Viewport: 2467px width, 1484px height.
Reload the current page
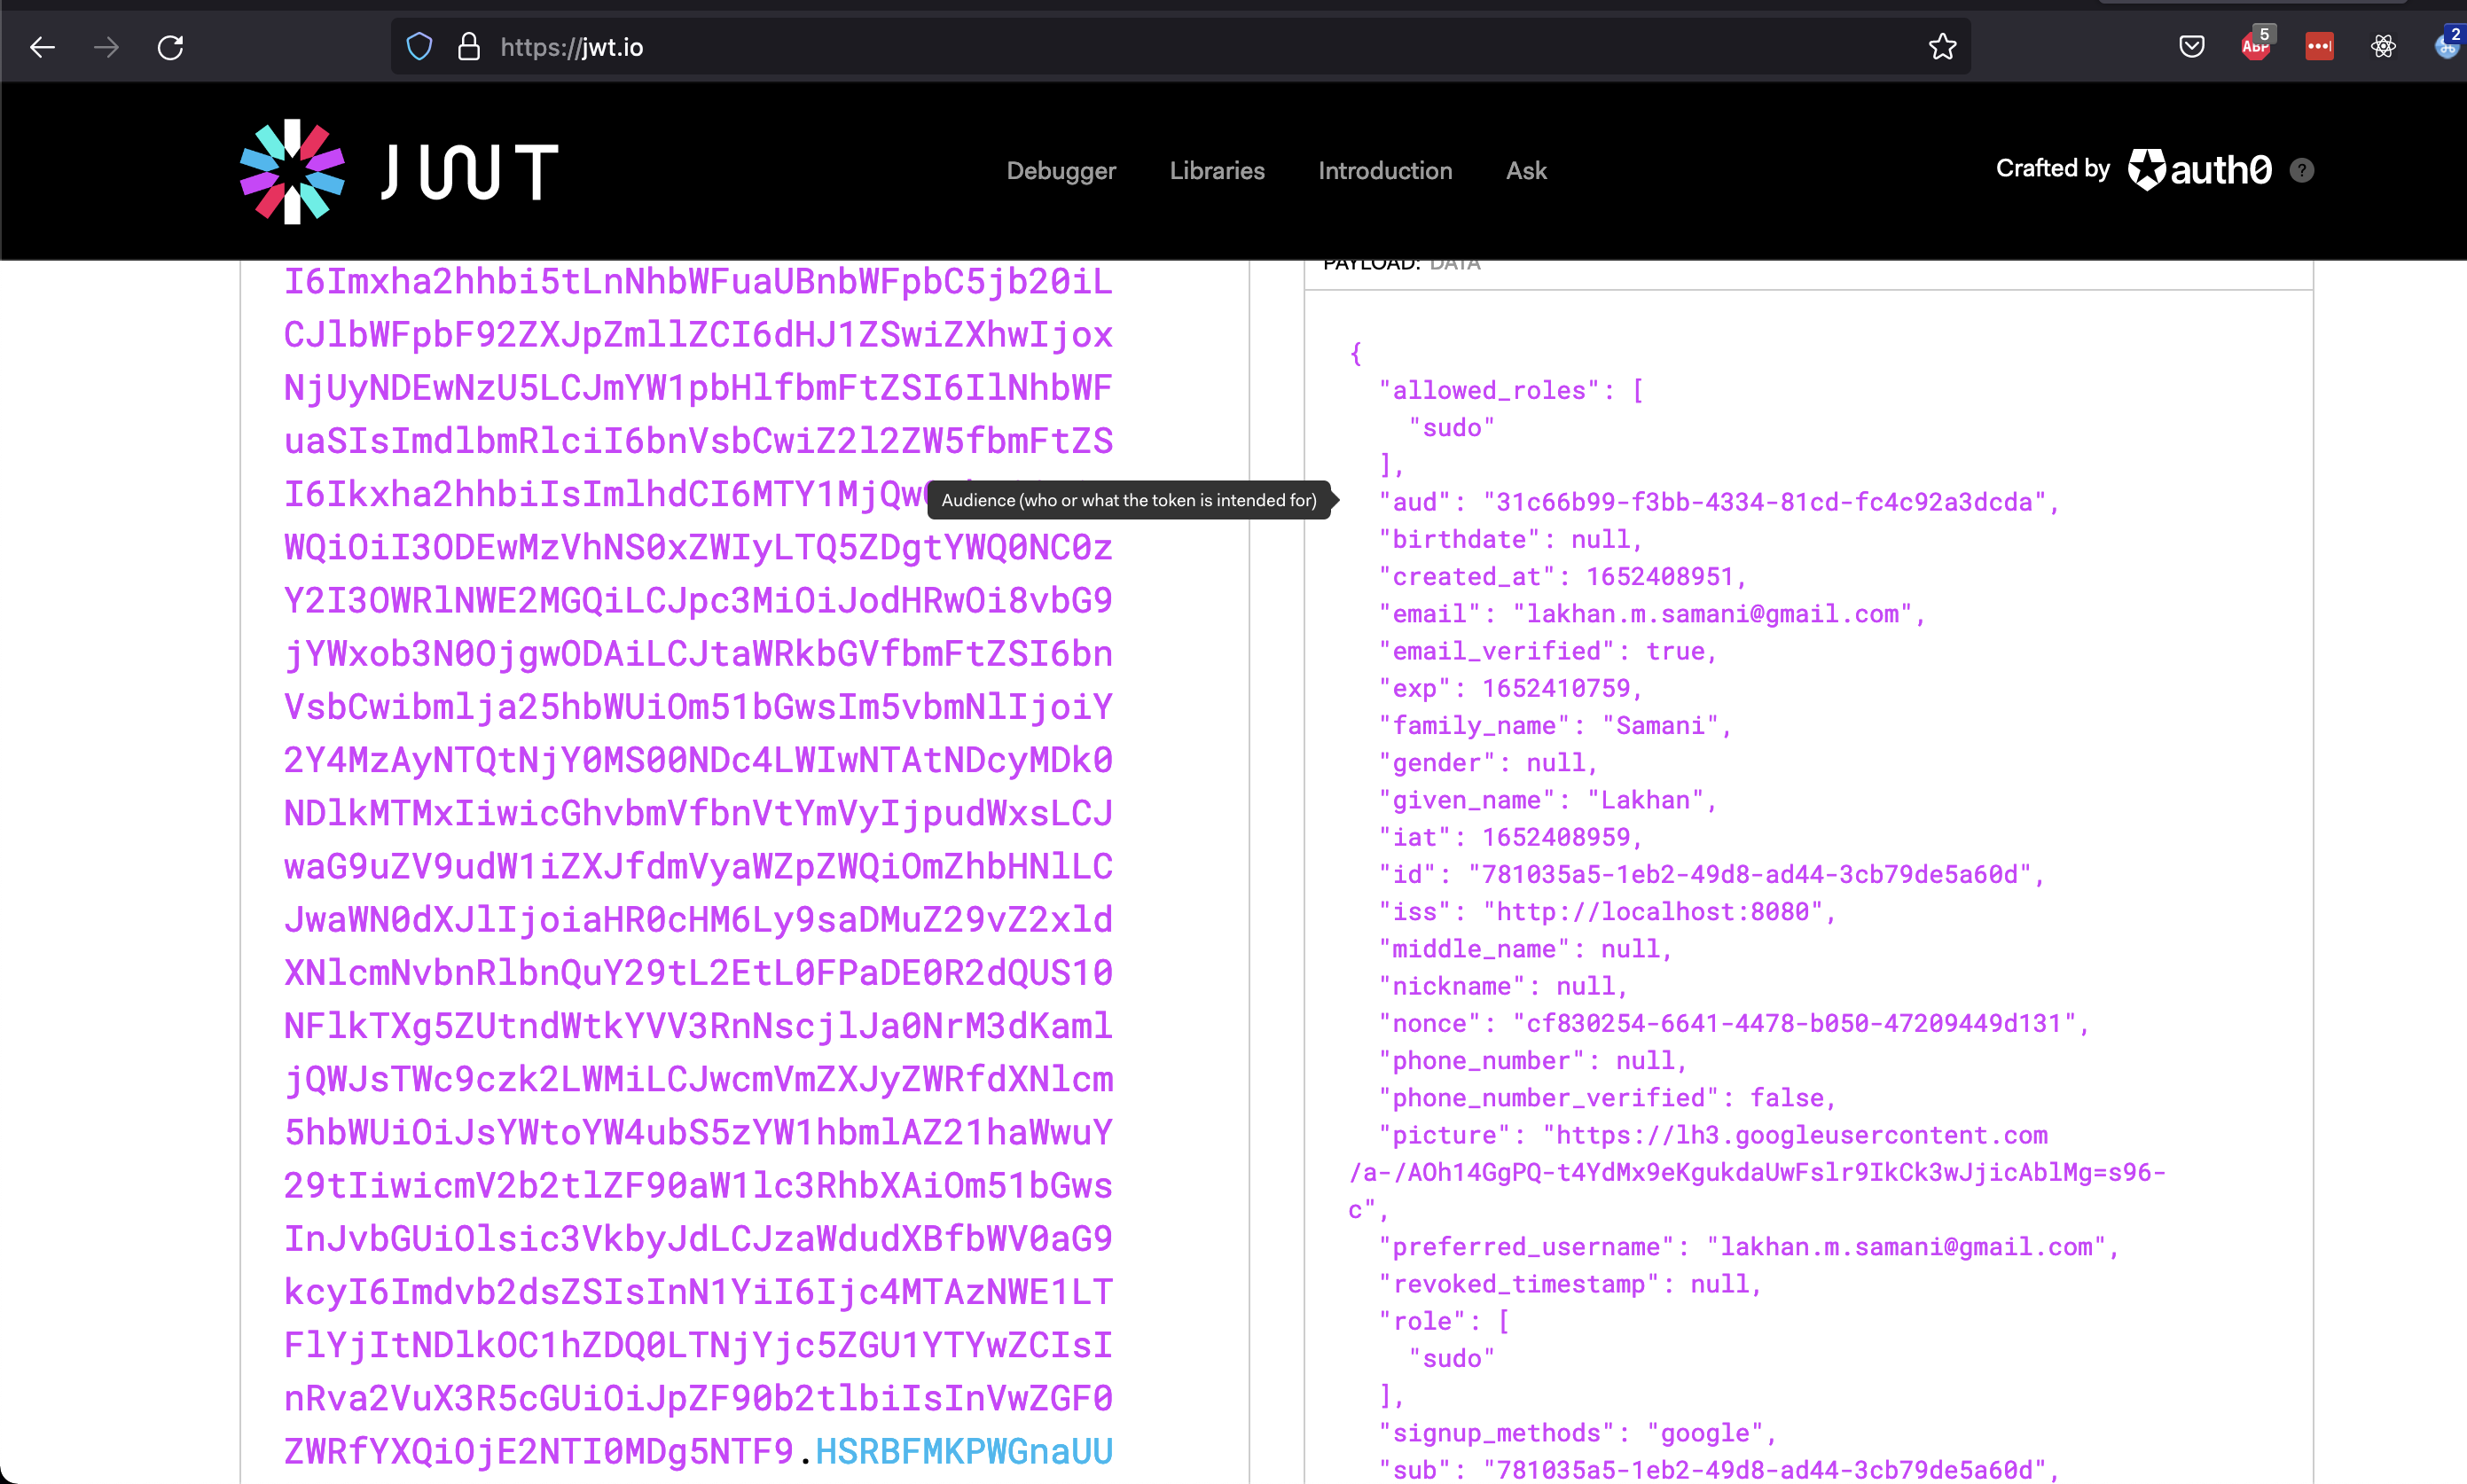coord(170,47)
